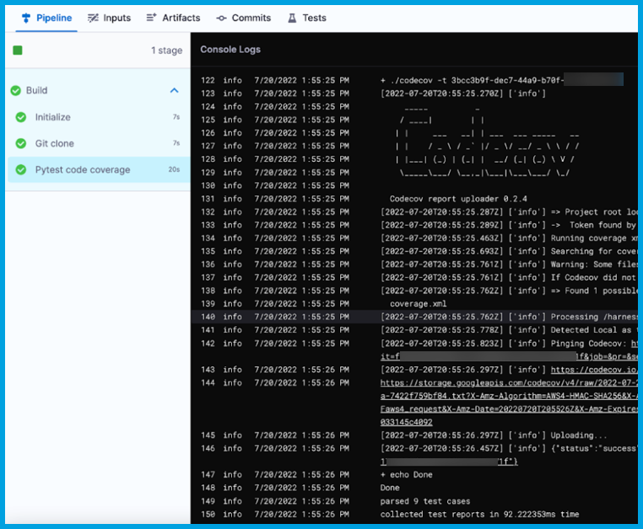Select the Pytest code coverage step
This screenshot has height=529, width=643.
point(83,170)
